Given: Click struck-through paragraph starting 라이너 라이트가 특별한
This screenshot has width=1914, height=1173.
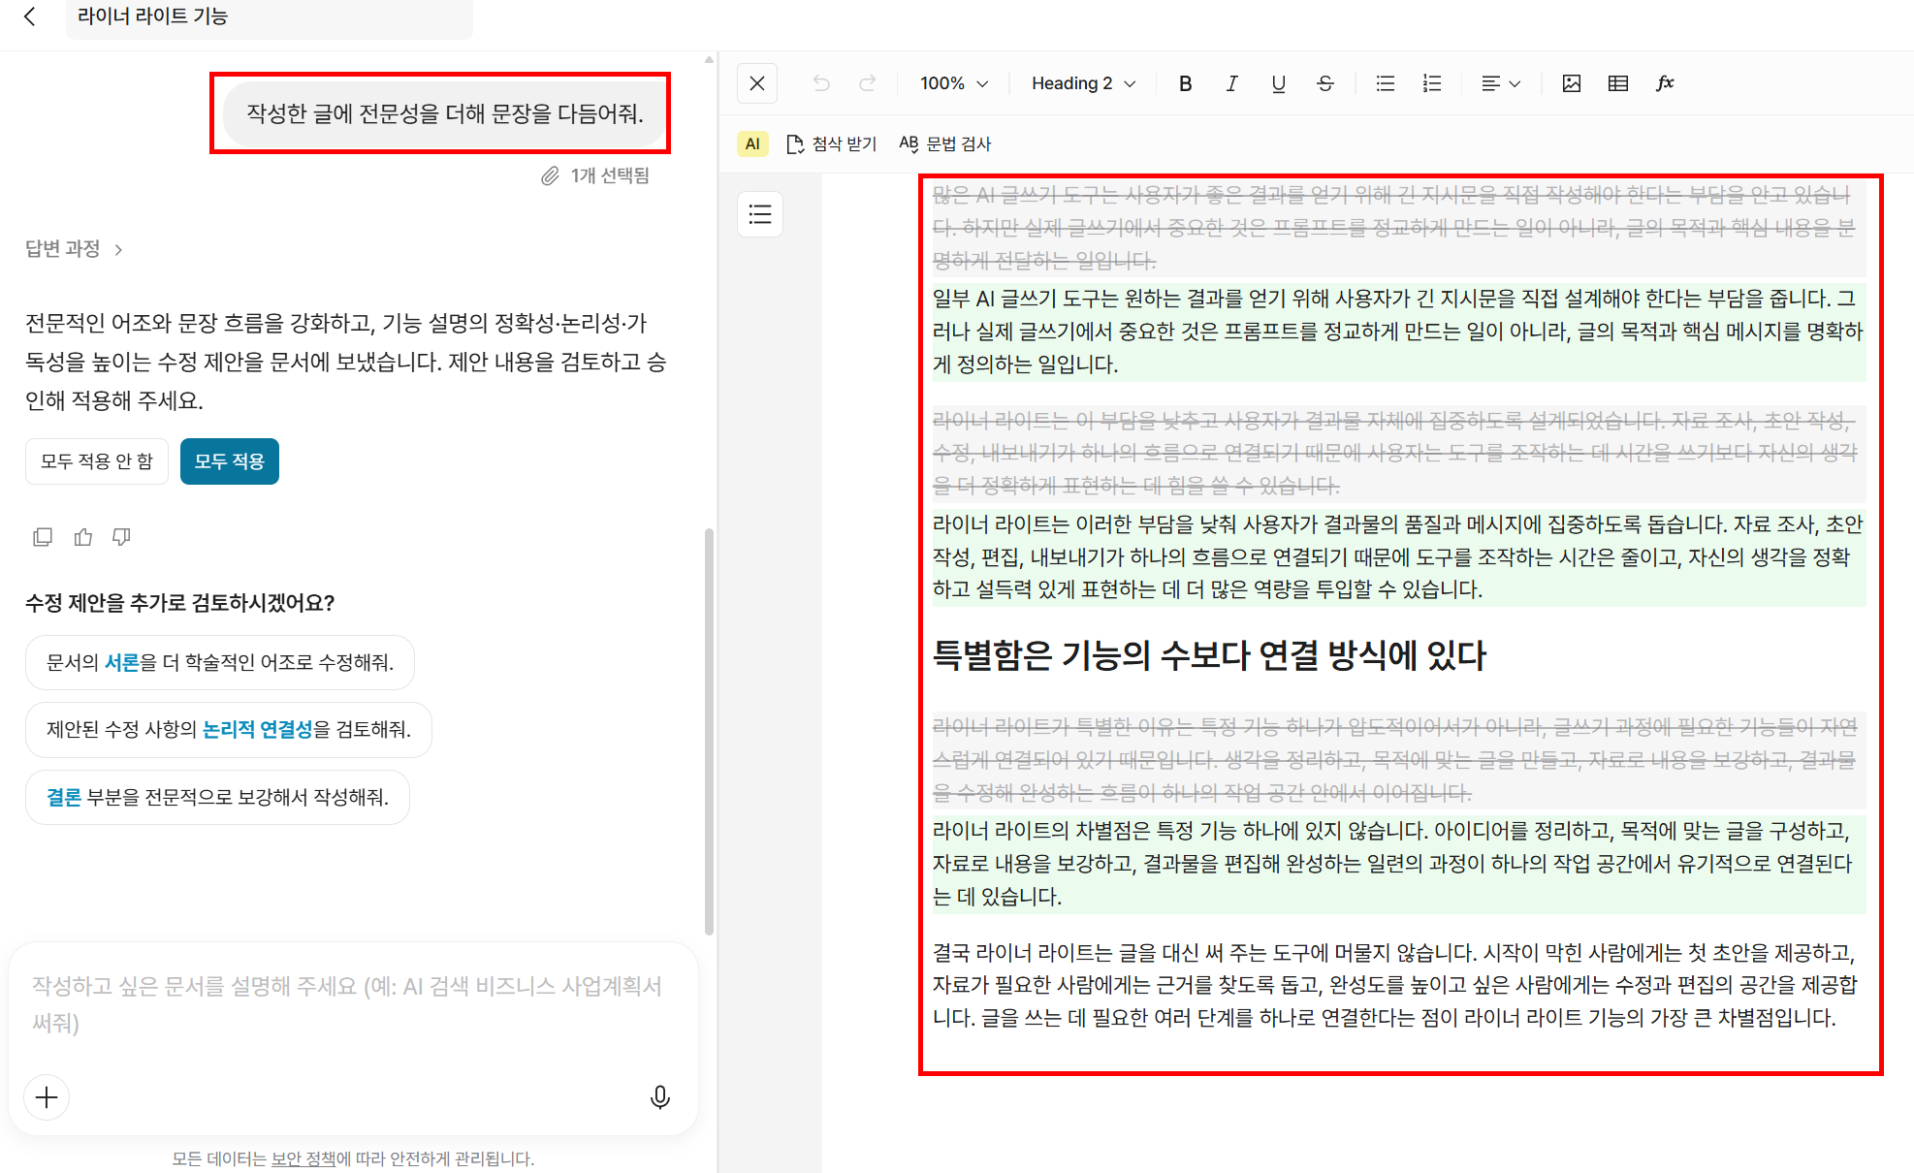Looking at the screenshot, I should [x=1398, y=760].
